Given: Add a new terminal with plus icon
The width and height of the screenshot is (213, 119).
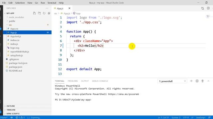Looking at the screenshot, I should (191, 81).
